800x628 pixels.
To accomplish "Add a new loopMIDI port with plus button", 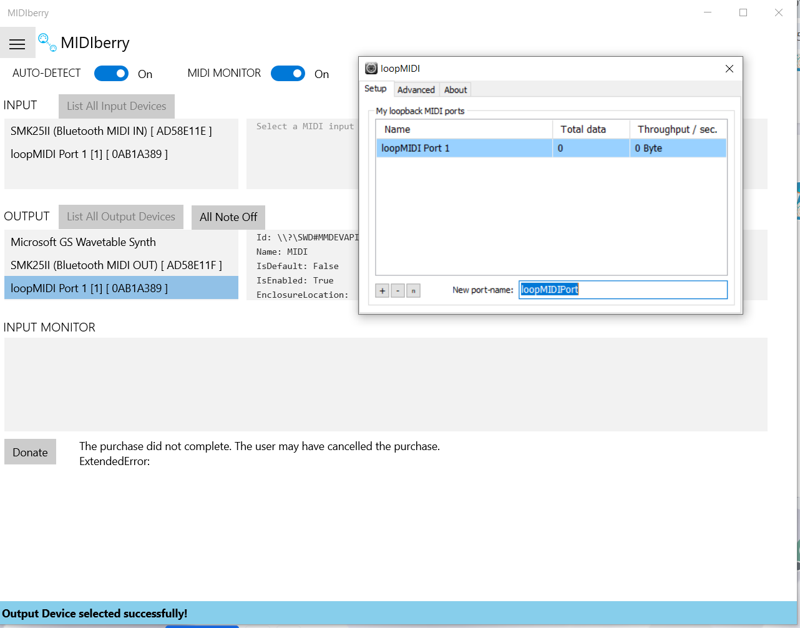I will [x=383, y=291].
